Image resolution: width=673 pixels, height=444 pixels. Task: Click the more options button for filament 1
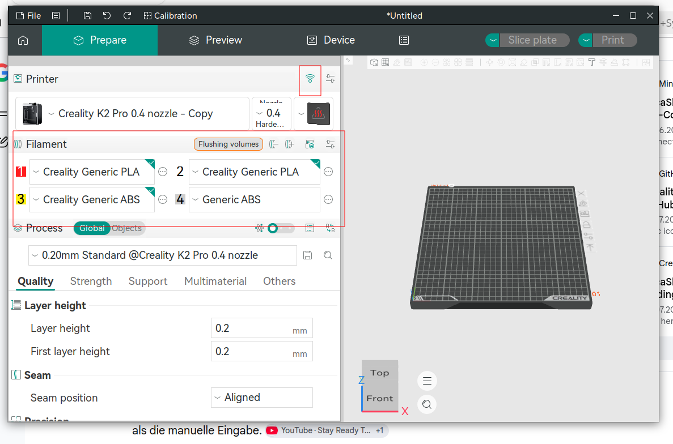(163, 172)
